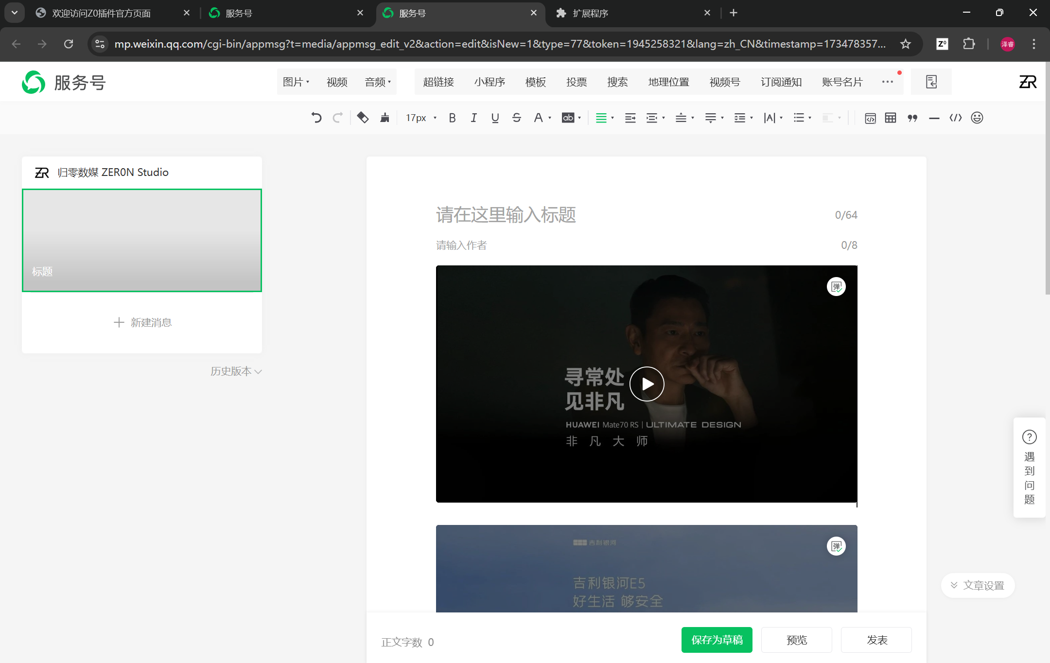Screen dimensions: 1050x663
Task: Select the article cover thumbnail card
Action: point(142,240)
